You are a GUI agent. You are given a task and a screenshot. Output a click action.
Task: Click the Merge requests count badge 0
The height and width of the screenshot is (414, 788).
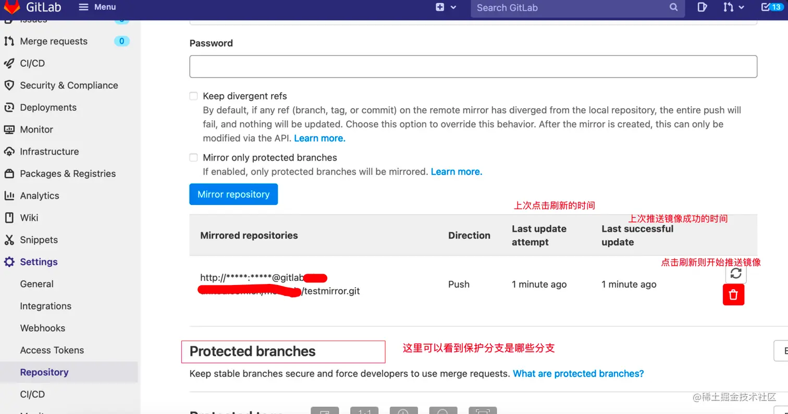click(121, 41)
